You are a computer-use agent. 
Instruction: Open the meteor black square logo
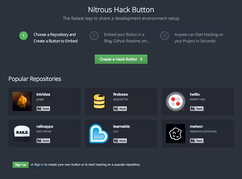[x=175, y=134]
